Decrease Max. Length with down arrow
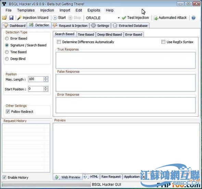The height and width of the screenshot is (189, 202). click(46, 81)
